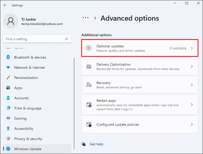Select Apps in the sidebar
Image resolution: width=203 pixels, height=154 pixels.
click(18, 88)
